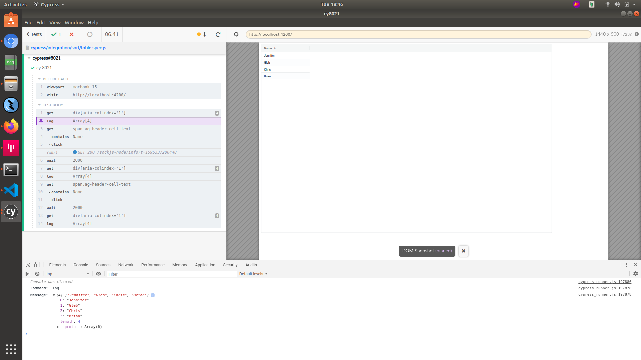Viewport: 641px width, 360px height.
Task: Pin the highlighted log command row
Action: point(41,121)
